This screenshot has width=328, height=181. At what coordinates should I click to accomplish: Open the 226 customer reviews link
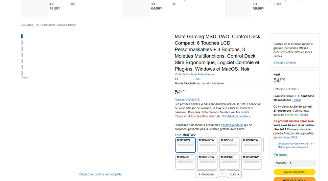tap(198, 79)
